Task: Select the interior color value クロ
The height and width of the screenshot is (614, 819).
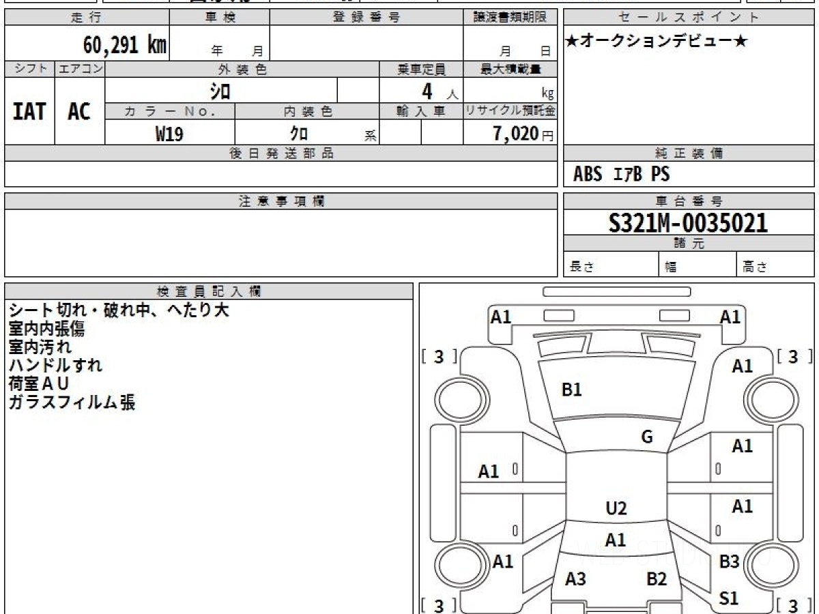Action: [x=299, y=134]
